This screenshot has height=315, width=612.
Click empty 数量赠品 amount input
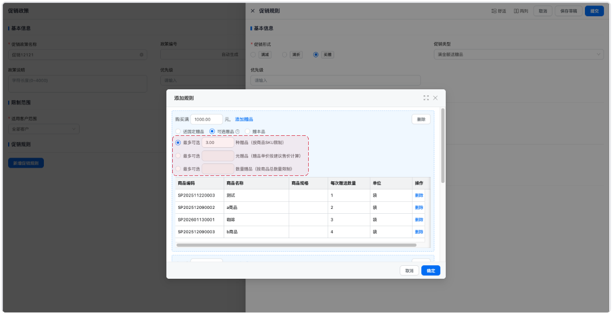tap(218, 169)
